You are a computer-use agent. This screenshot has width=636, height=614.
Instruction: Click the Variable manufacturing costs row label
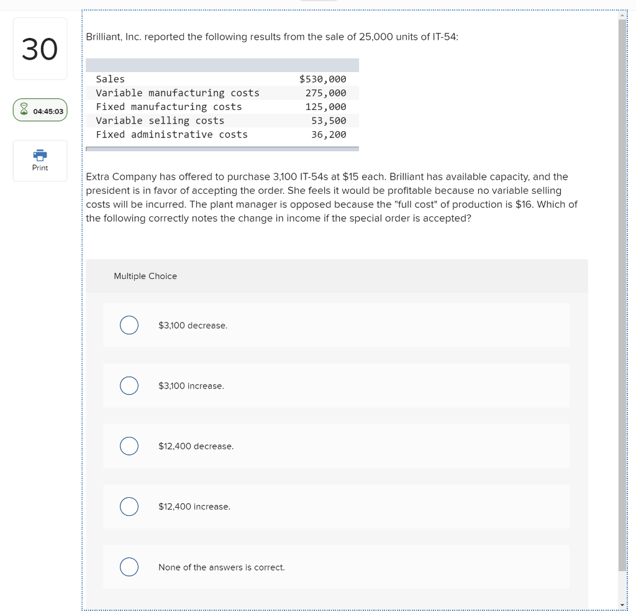click(178, 93)
